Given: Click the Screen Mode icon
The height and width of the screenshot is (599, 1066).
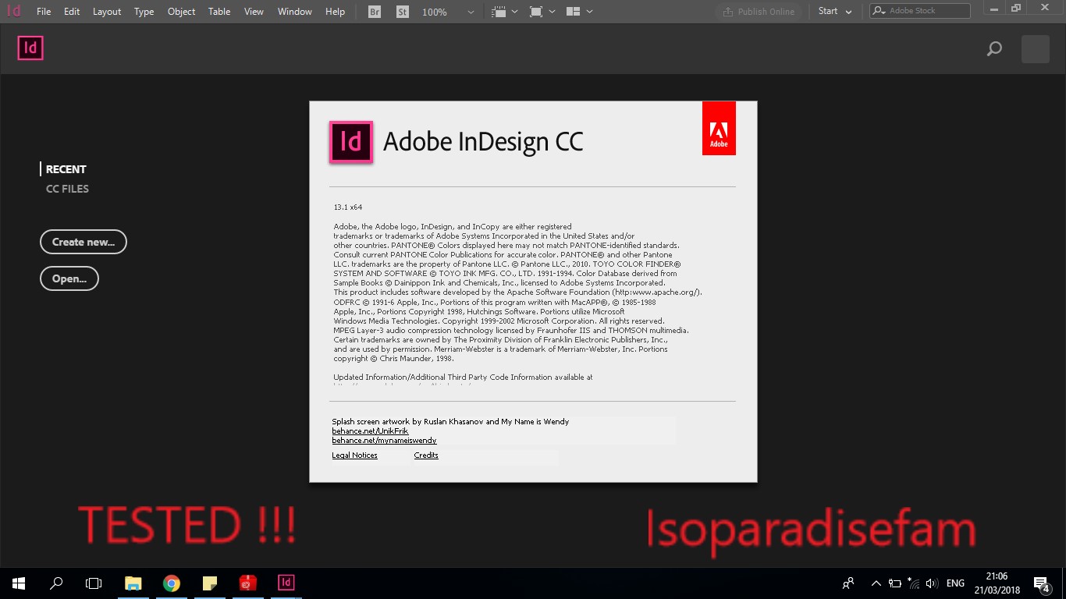Looking at the screenshot, I should coord(536,12).
